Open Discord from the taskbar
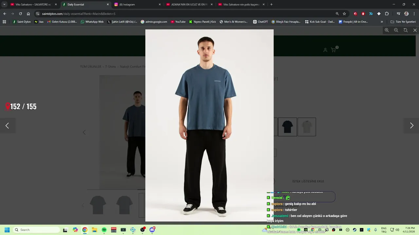Screen dimensions: 419x235 coord(152,230)
